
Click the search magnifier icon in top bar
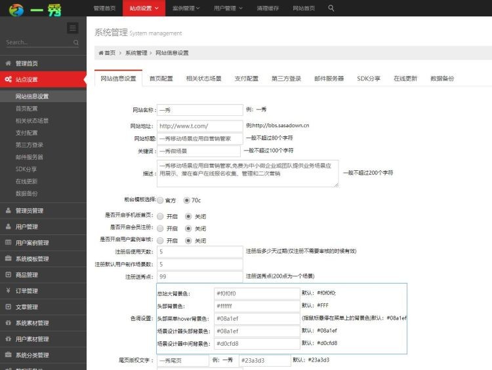(331, 8)
